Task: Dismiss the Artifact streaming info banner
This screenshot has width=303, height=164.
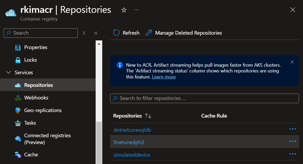Action: [x=292, y=62]
